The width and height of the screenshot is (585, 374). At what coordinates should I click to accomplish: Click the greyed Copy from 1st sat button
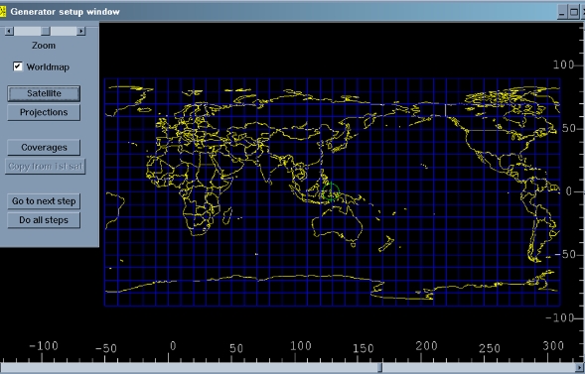pos(45,166)
